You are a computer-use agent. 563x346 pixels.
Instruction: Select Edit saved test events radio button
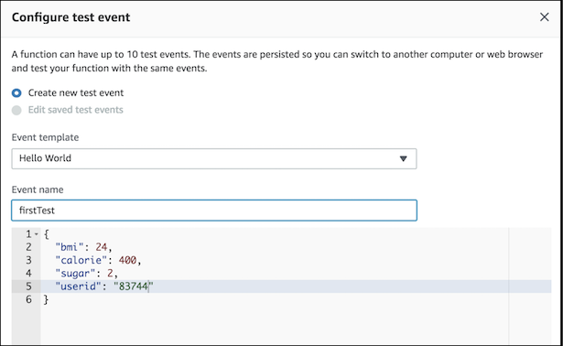click(16, 110)
